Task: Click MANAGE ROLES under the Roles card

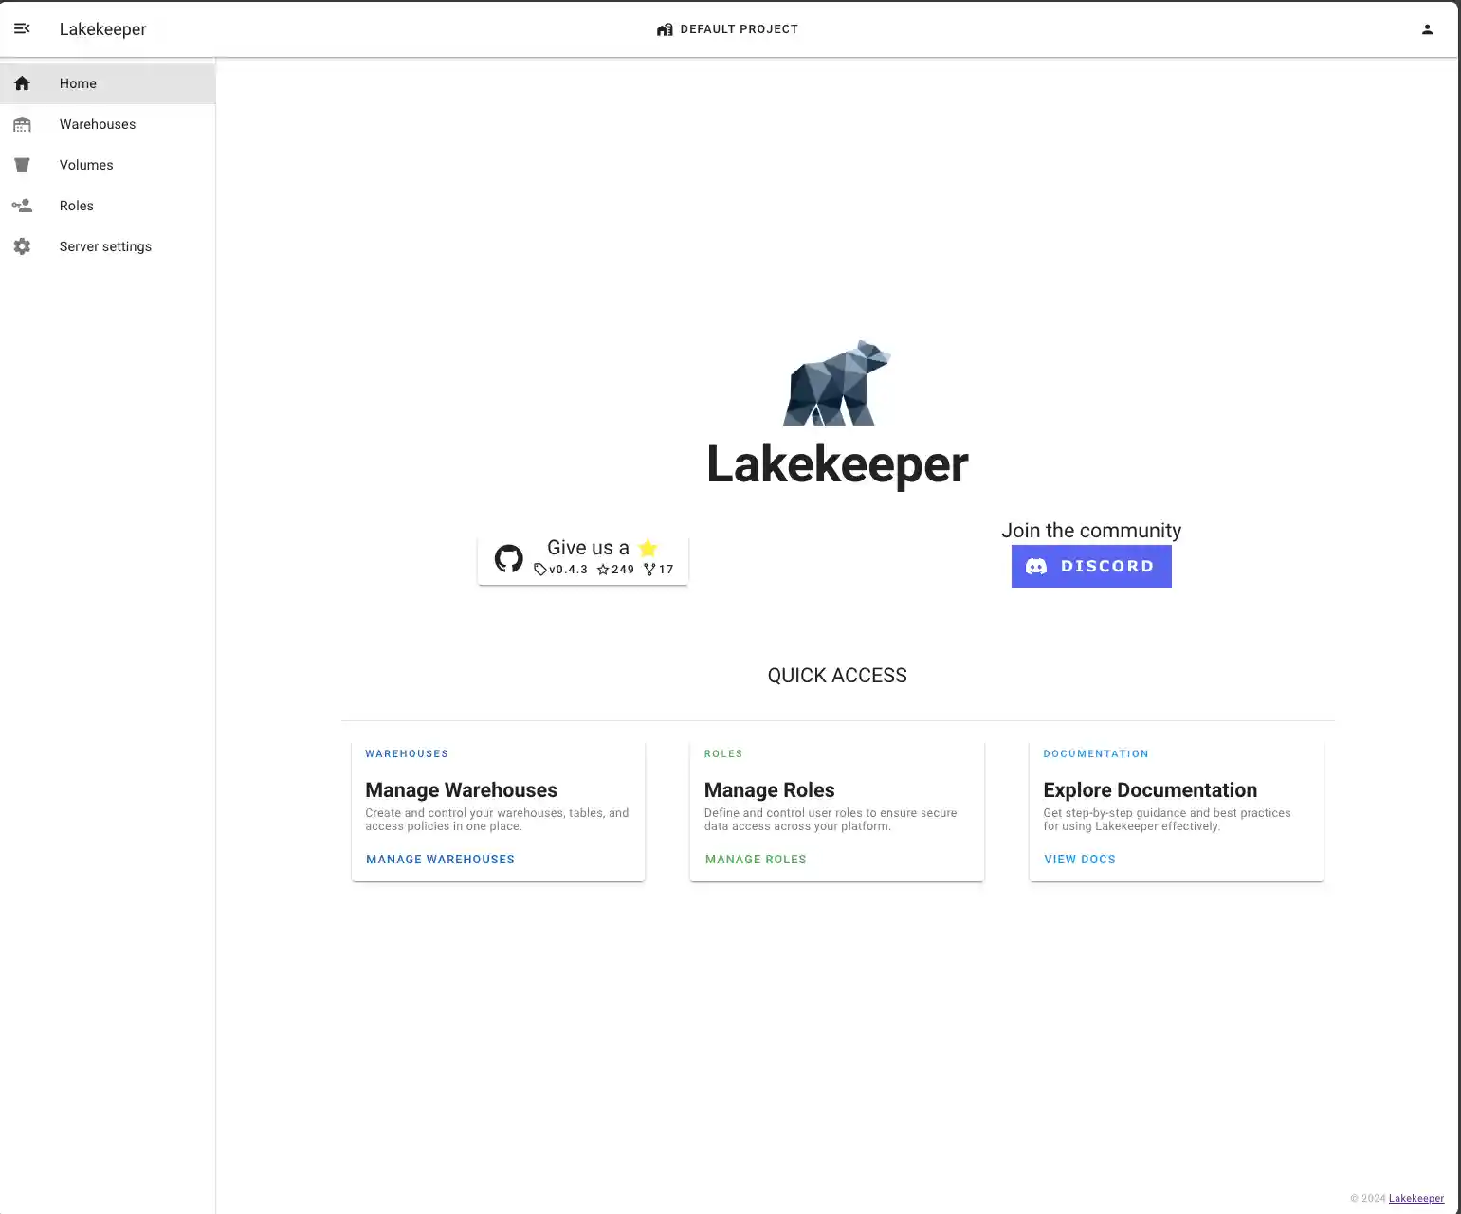Action: coord(755,859)
